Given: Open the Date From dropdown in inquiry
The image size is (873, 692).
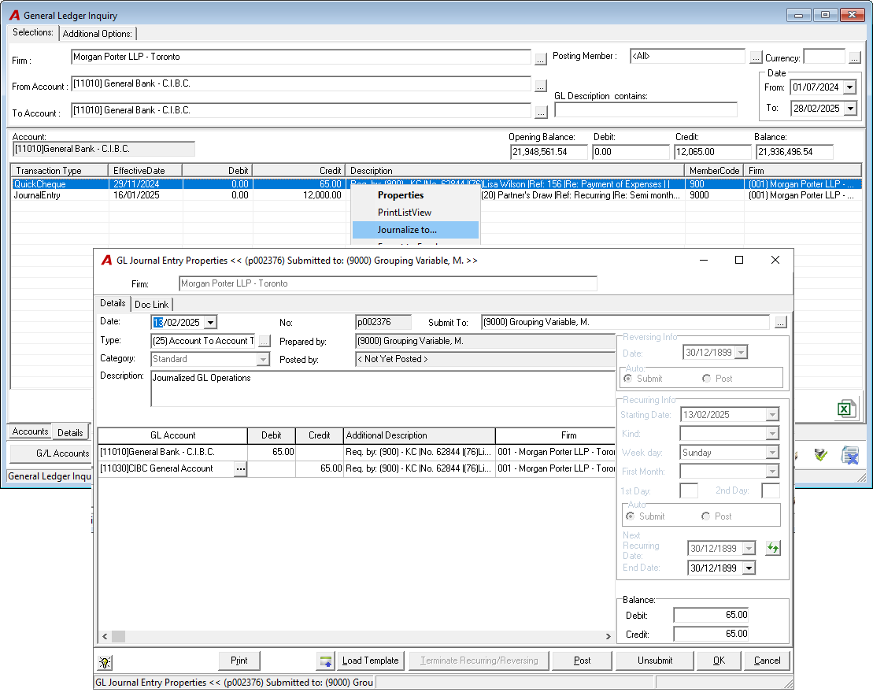Looking at the screenshot, I should point(849,87).
